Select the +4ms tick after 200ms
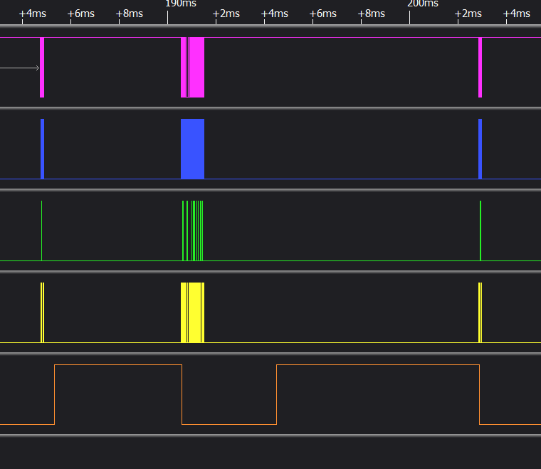 point(516,14)
